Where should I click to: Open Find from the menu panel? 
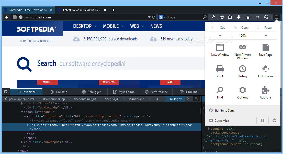(220, 93)
